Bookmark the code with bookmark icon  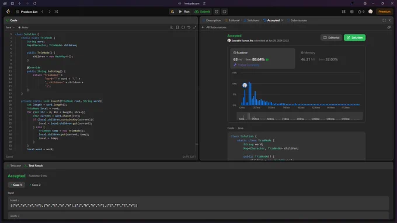[x=177, y=27]
